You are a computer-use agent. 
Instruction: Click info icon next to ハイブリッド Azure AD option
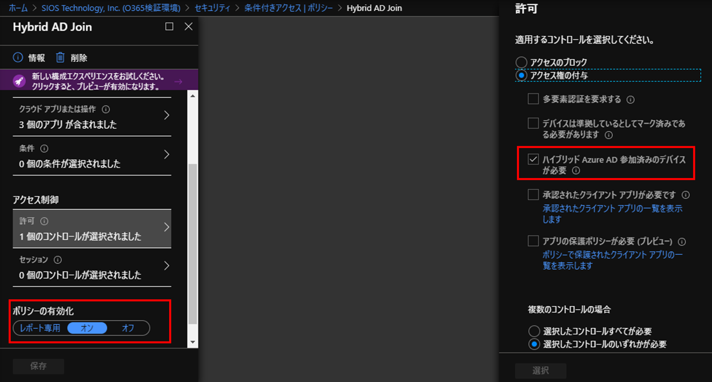[x=576, y=170]
